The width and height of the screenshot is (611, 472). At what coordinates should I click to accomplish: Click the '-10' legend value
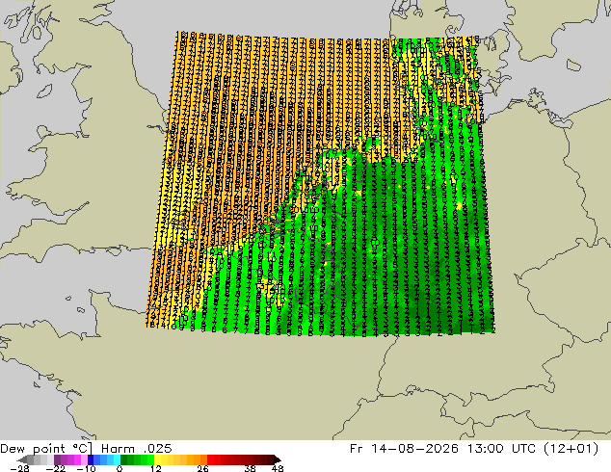tap(86, 468)
